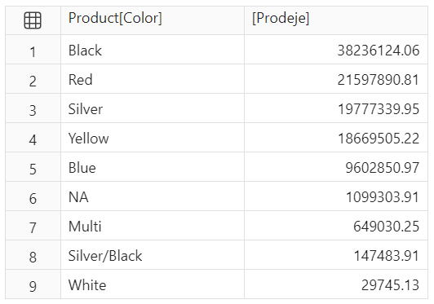Click the Silver color cell
The image size is (434, 304).
click(153, 109)
